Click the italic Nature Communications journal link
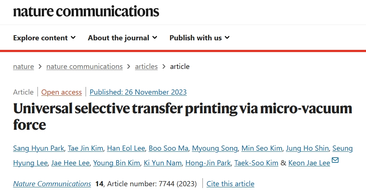The height and width of the screenshot is (191, 366). [52, 184]
